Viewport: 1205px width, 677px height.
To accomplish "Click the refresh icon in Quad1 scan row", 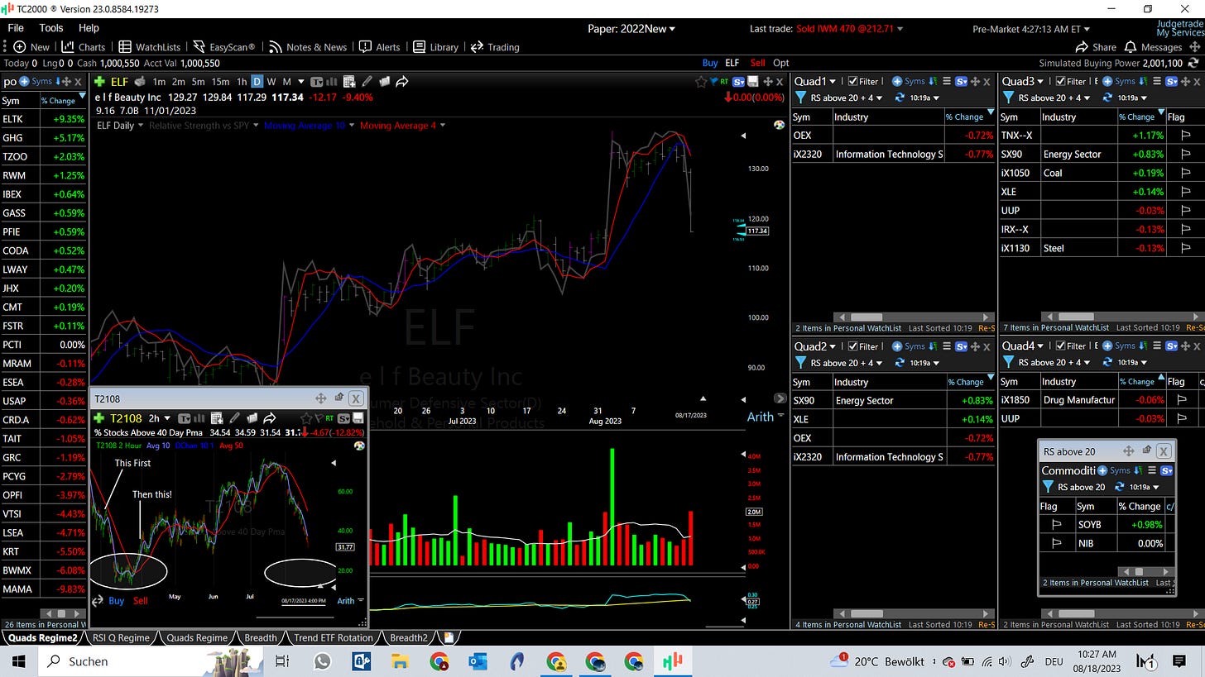I will pos(900,98).
